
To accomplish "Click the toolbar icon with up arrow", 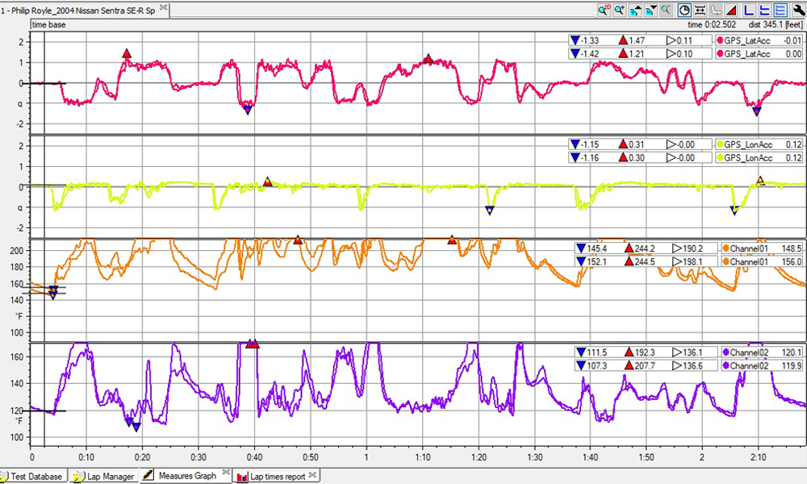I will [x=634, y=10].
